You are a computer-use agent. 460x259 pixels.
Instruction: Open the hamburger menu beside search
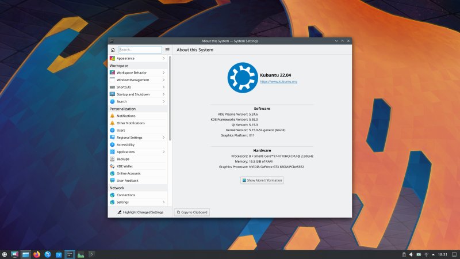click(167, 50)
